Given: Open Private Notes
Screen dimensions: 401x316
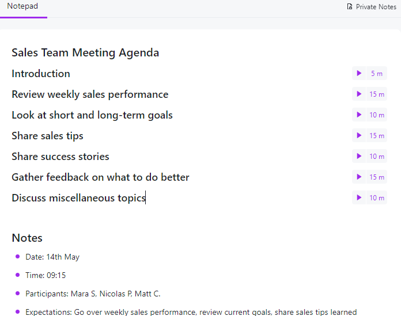Looking at the screenshot, I should 376,7.
